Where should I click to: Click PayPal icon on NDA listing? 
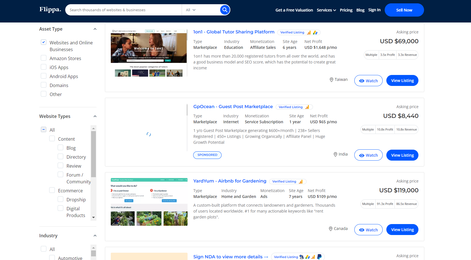[x=319, y=257]
